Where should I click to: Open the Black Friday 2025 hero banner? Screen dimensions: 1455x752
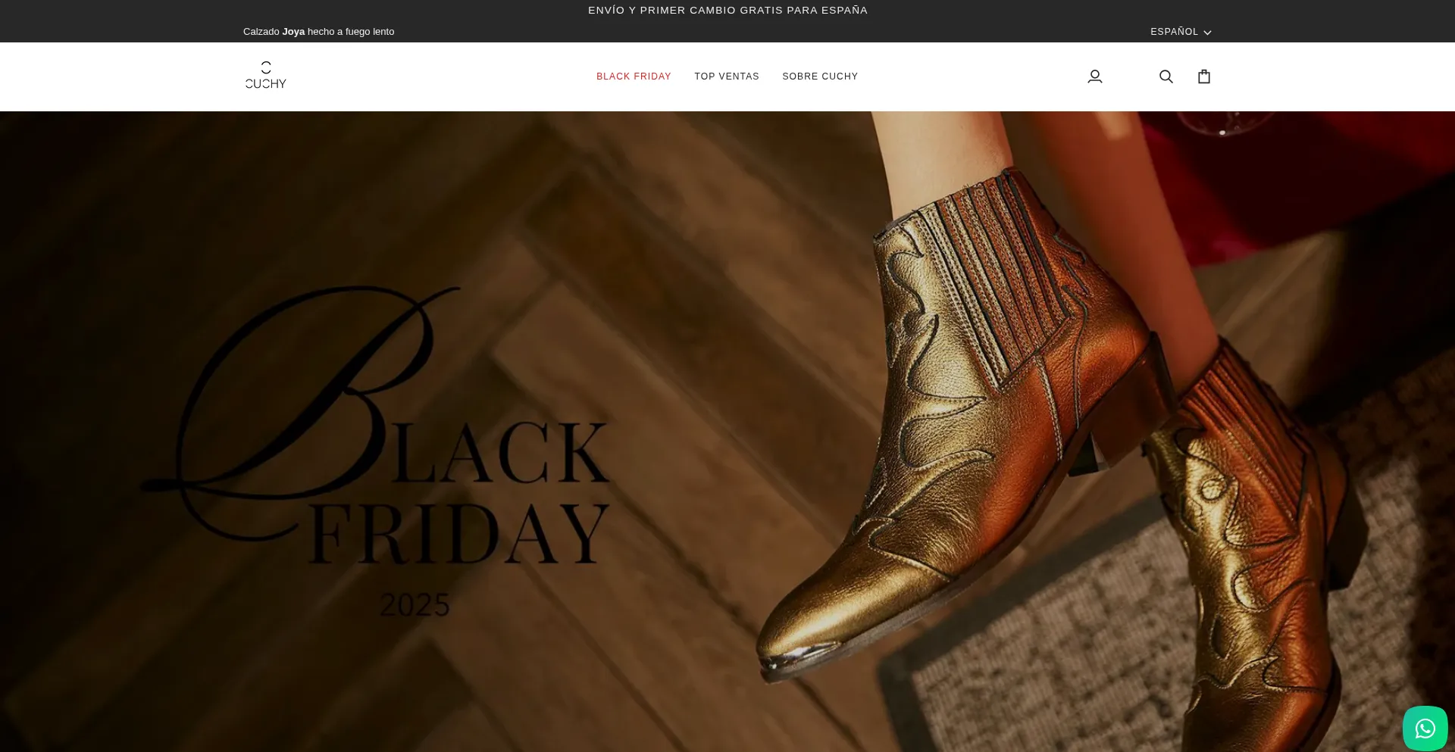tap(727, 432)
